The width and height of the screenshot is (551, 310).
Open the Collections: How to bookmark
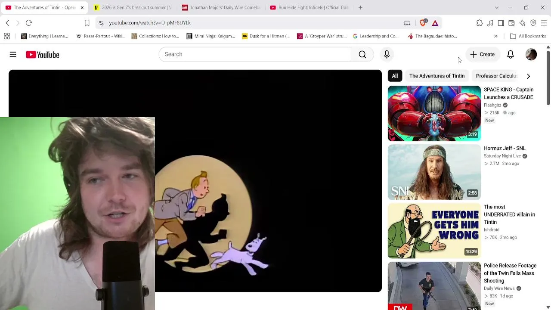[x=155, y=36]
